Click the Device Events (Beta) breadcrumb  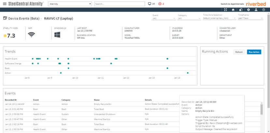(24, 19)
